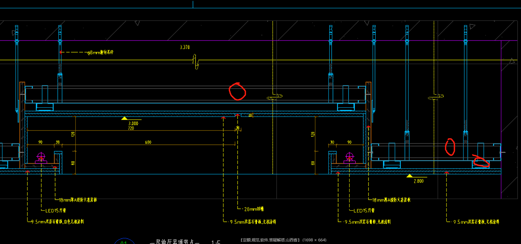The width and height of the screenshot is (521, 244).
Task: Click the 20mm凹槽 groove annotation
Action: pyautogui.click(x=254, y=209)
